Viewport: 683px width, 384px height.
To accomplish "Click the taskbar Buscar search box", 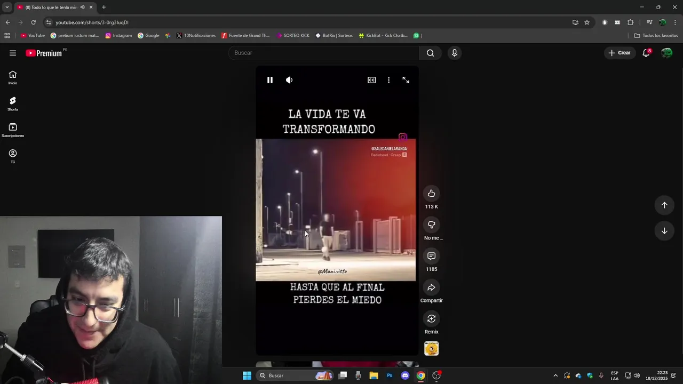I will click(295, 375).
